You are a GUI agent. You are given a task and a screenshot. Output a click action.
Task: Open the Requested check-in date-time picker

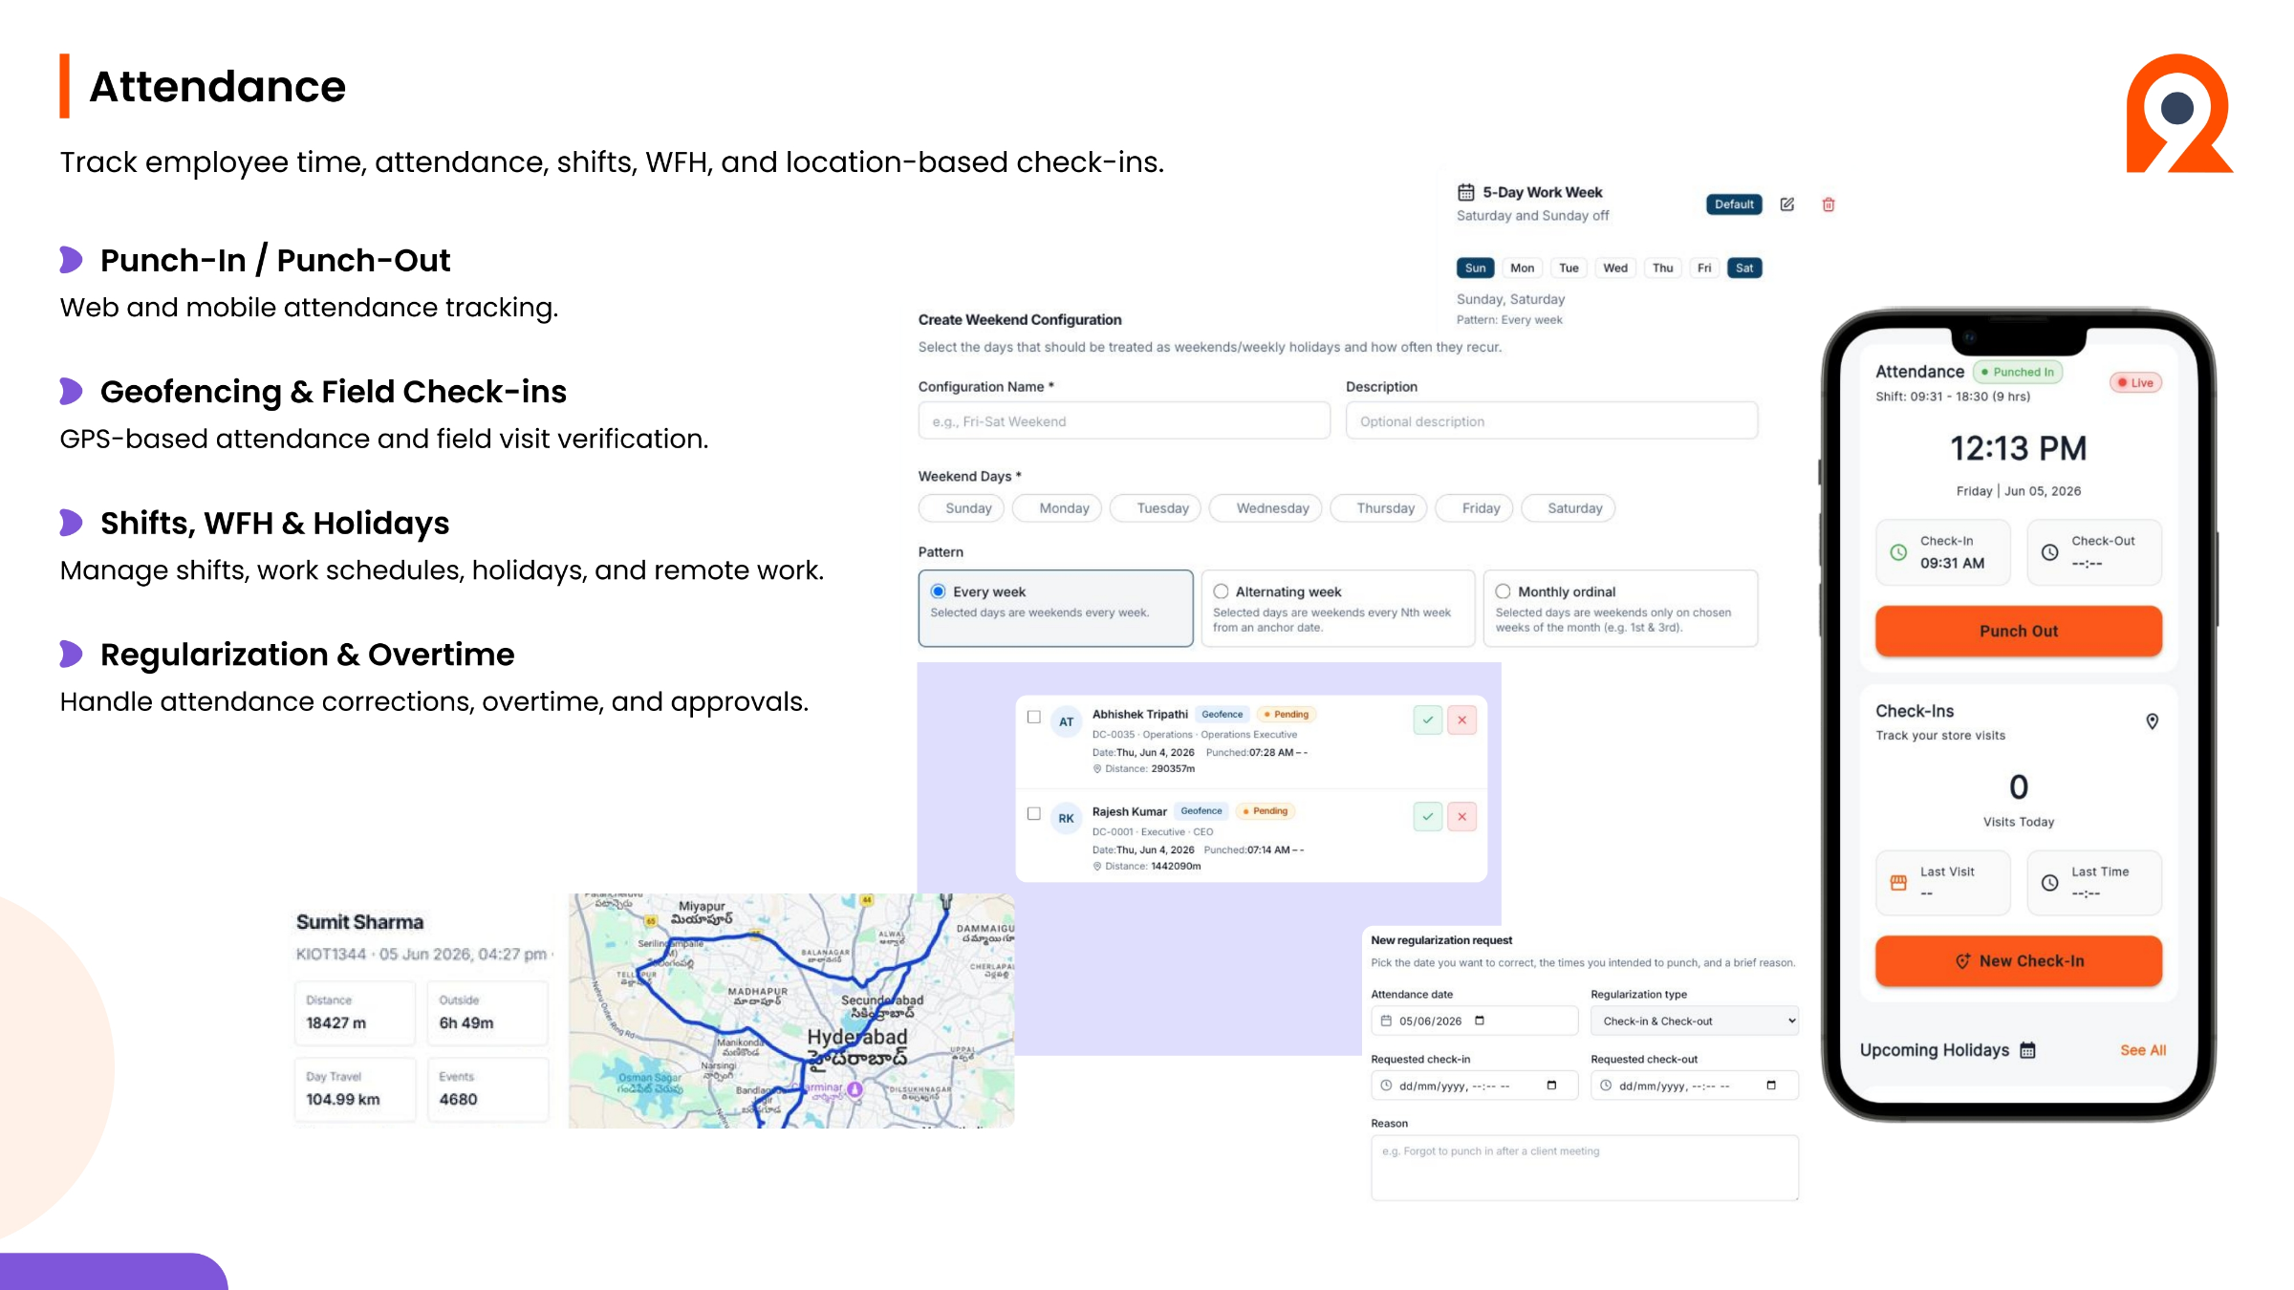1551,1086
